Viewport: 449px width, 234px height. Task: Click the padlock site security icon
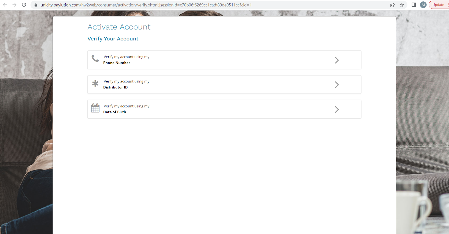click(x=36, y=5)
